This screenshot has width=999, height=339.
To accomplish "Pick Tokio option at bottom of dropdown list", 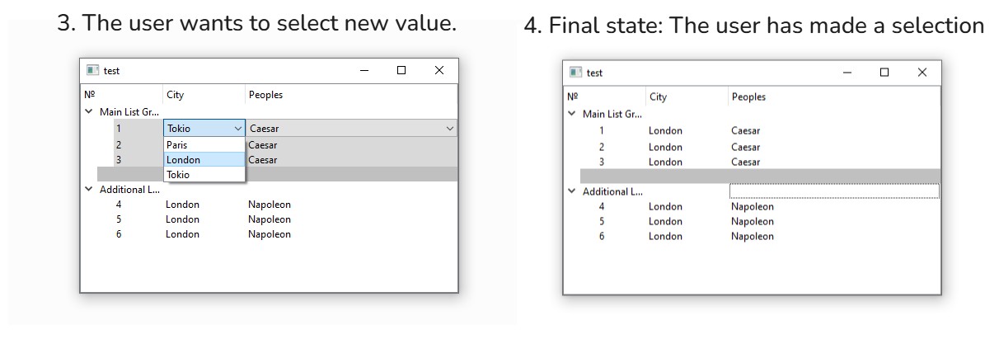I will (x=204, y=175).
